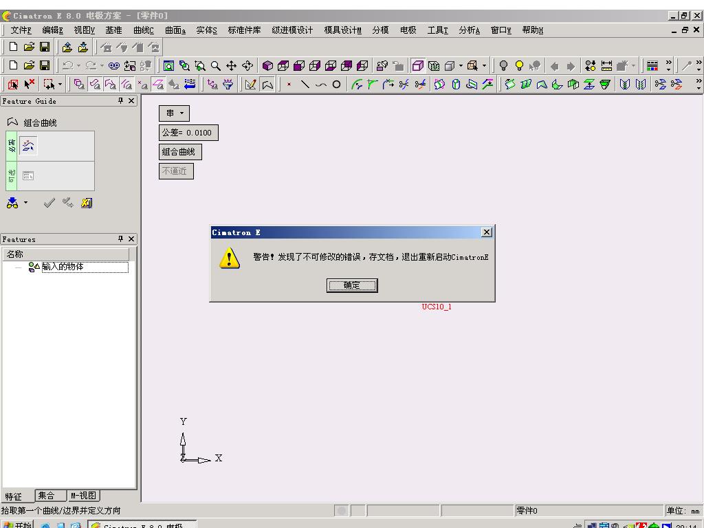Close the Cimatron E warning dialog
The image size is (704, 528).
[486, 232]
